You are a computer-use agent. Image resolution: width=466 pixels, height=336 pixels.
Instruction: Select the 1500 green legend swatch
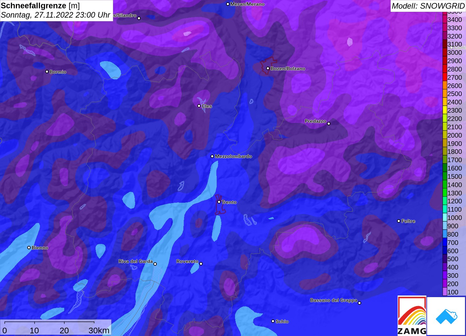tap(445, 176)
